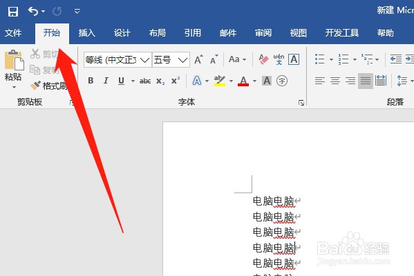Select Align Right paragraph alignment
The image size is (414, 276).
[350, 81]
